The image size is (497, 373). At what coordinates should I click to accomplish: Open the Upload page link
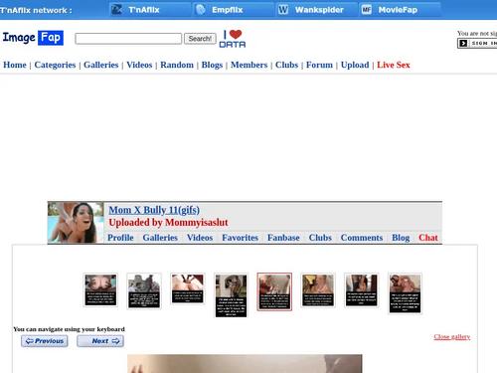coord(355,65)
